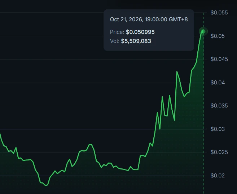Click the $0.035 price axis label

219,106
